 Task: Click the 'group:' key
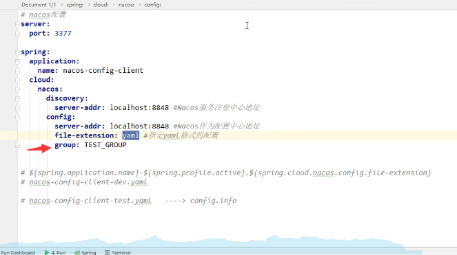coord(67,145)
